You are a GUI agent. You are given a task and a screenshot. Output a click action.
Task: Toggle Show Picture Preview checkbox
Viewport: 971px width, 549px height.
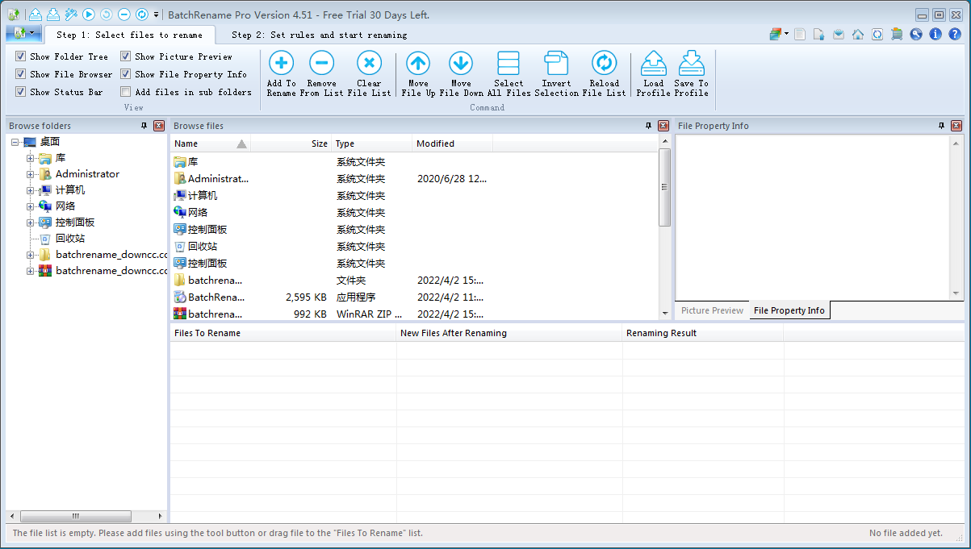click(x=126, y=56)
